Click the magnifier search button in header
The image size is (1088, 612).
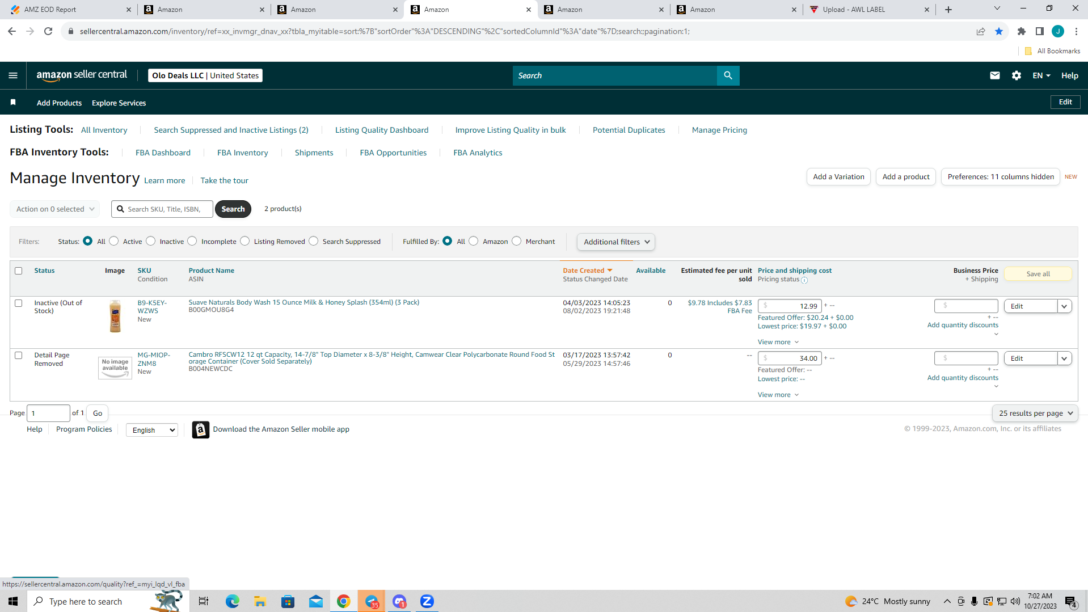pyautogui.click(x=728, y=75)
